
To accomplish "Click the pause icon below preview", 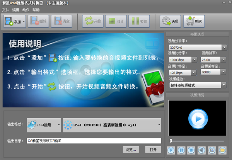I will click(181, 150).
